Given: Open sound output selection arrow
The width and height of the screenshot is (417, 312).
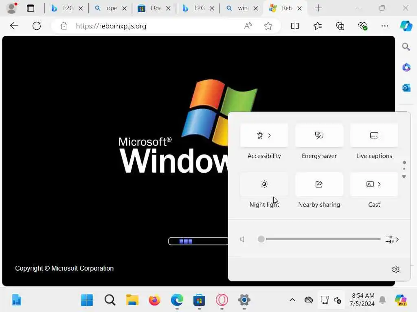Looking at the screenshot, I should (393, 239).
